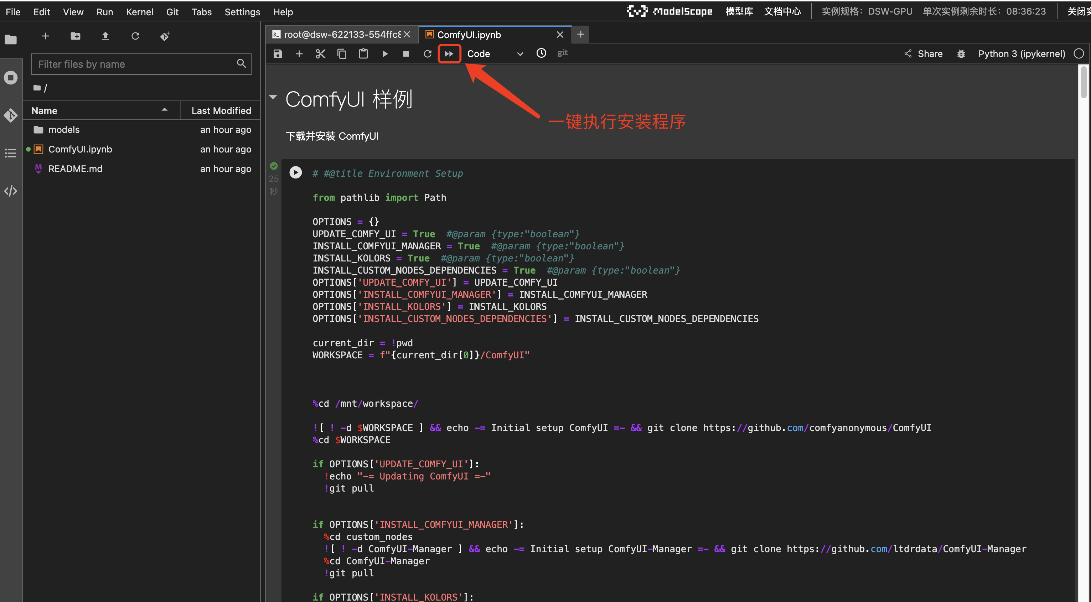The image size is (1091, 602).
Task: Insert a cell below with plus icon
Action: tap(299, 54)
